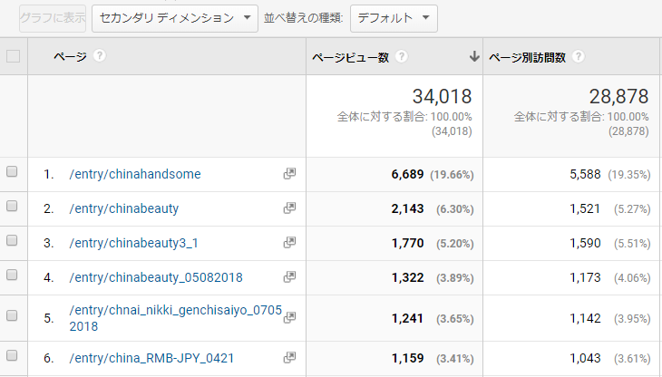Viewport: 662px width, 377px height.
Task: Tick checkbox for row 5 chnai_nikki_genchisaiyo
Action: click(12, 315)
